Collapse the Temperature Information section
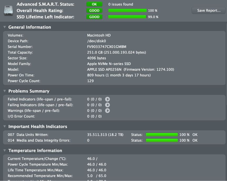This screenshot has width=227, height=181. coord(5,150)
